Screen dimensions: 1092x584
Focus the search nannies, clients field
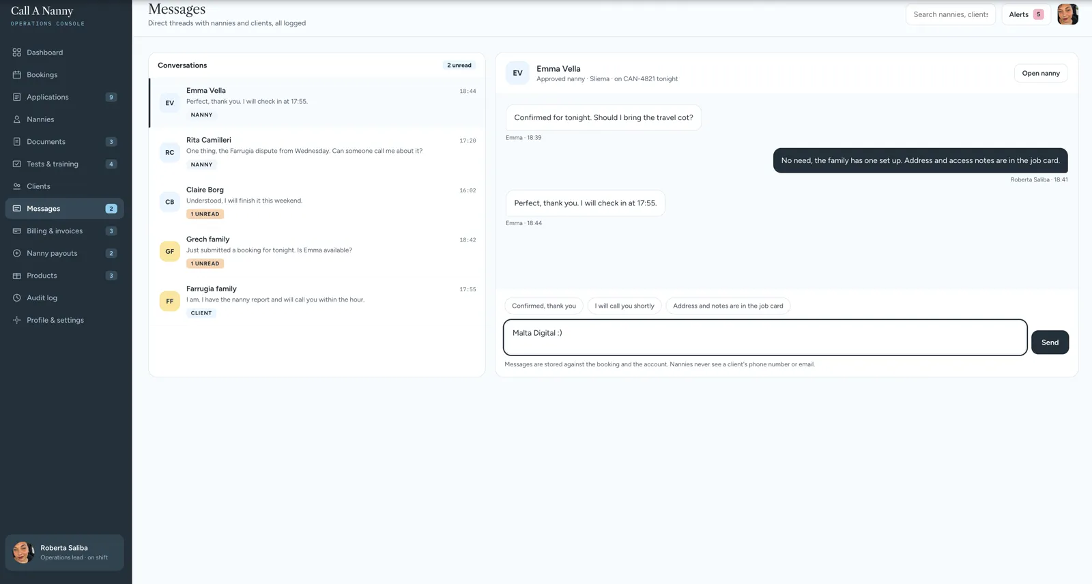pos(951,14)
